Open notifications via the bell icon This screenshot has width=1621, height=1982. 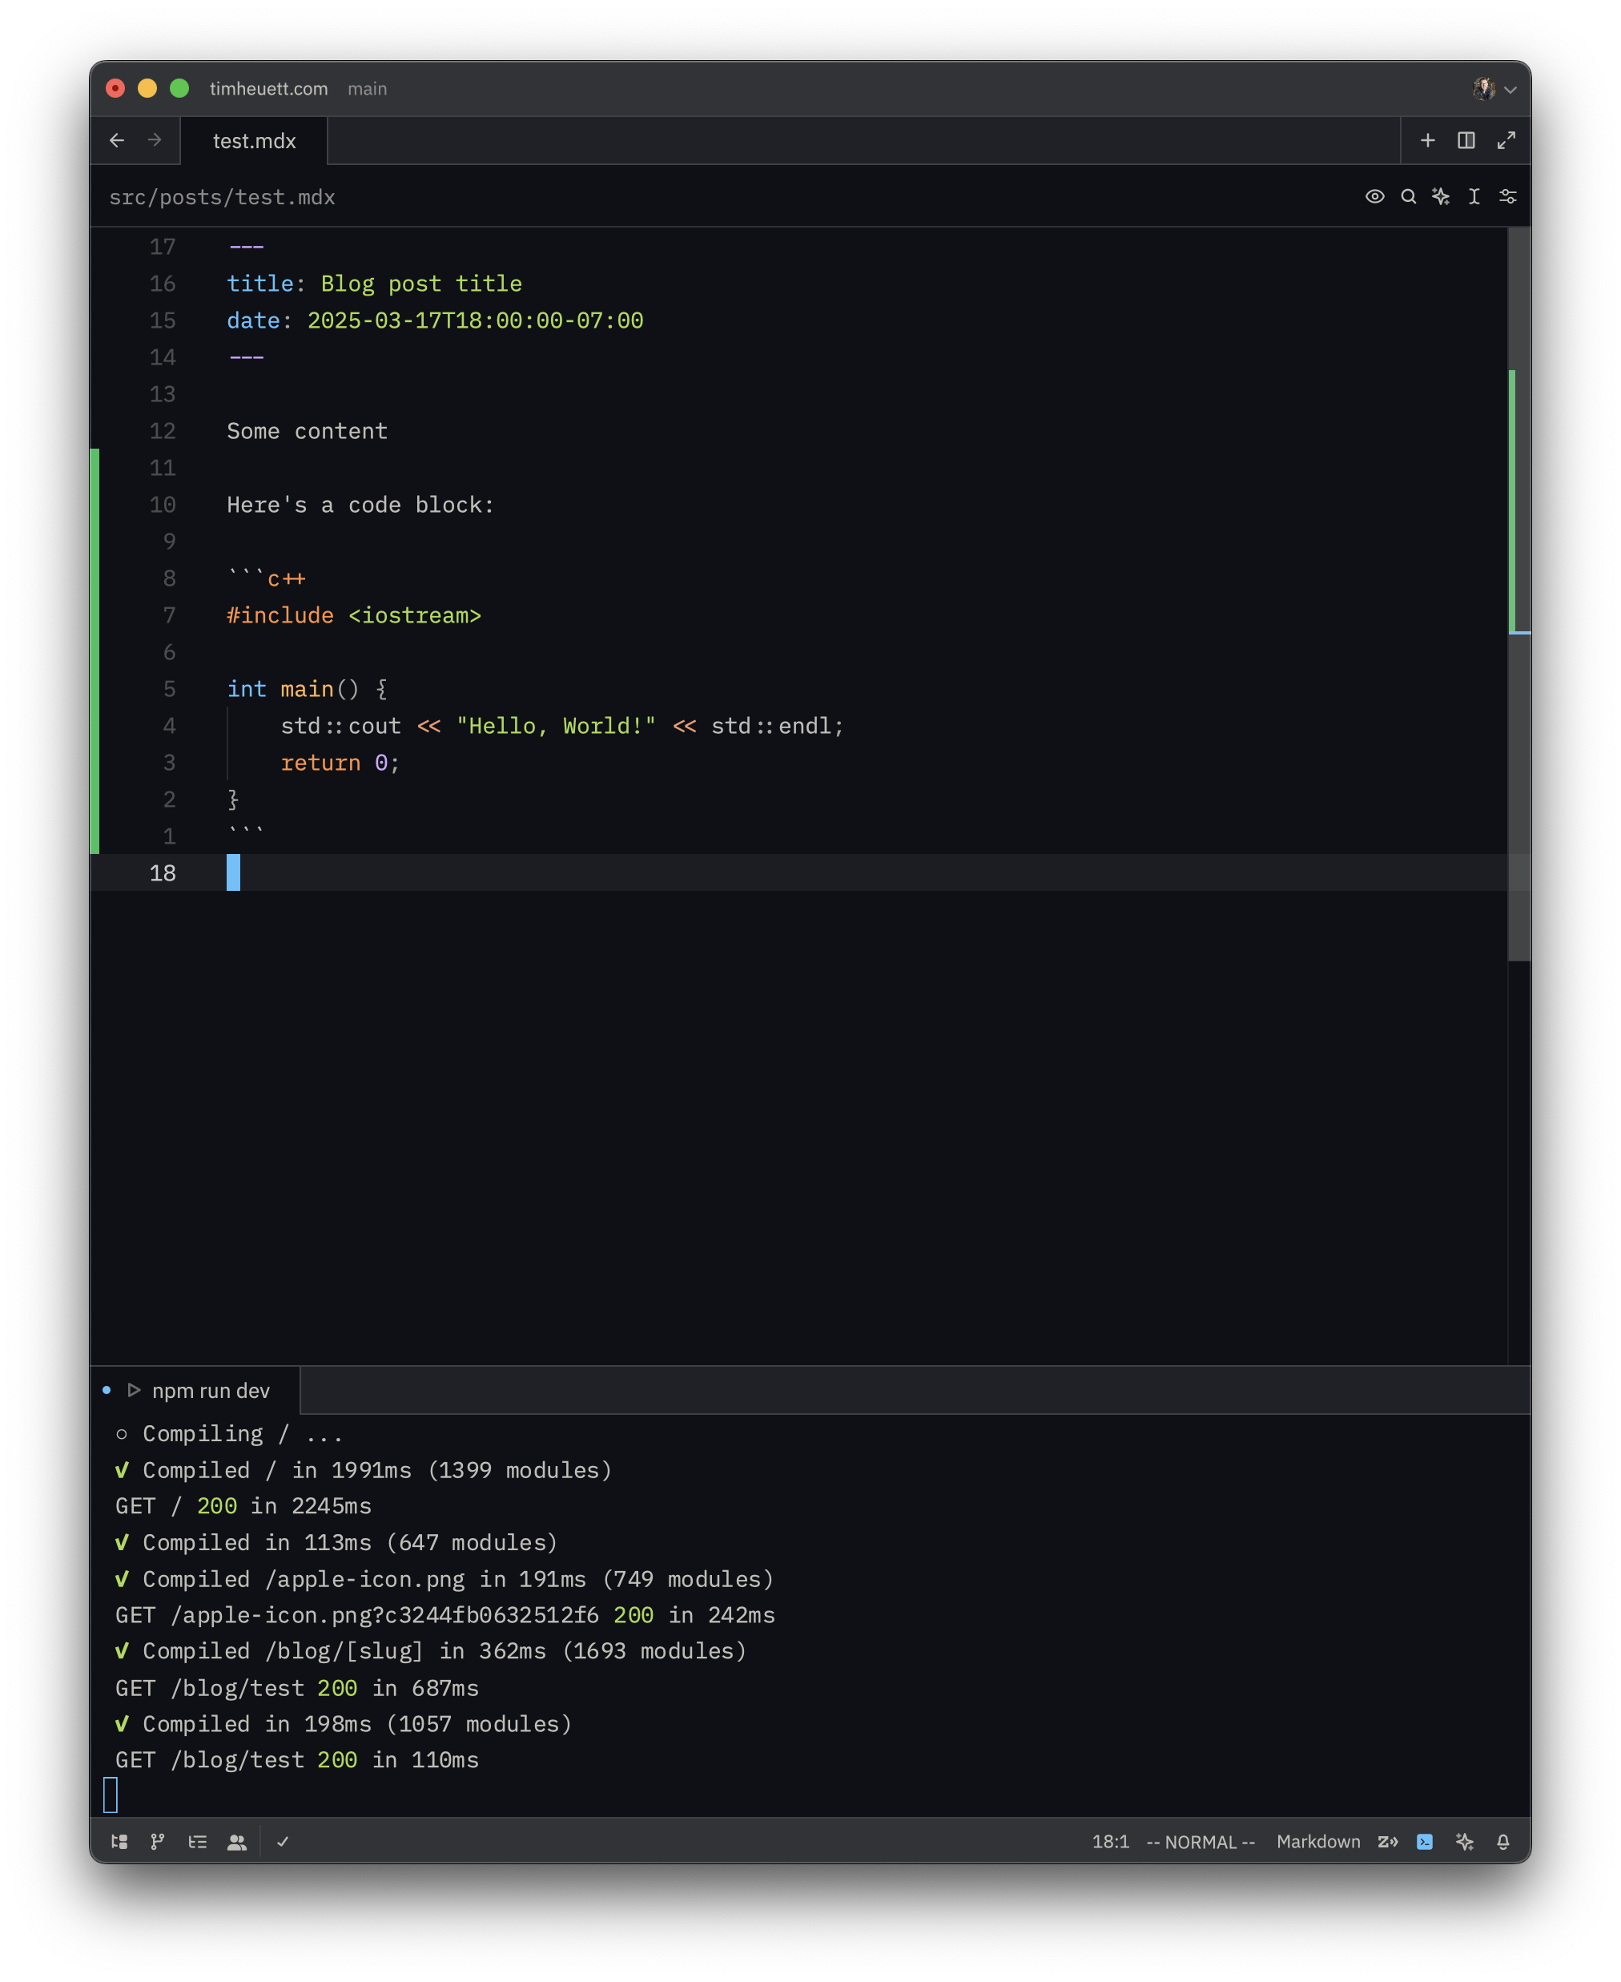(1503, 1842)
